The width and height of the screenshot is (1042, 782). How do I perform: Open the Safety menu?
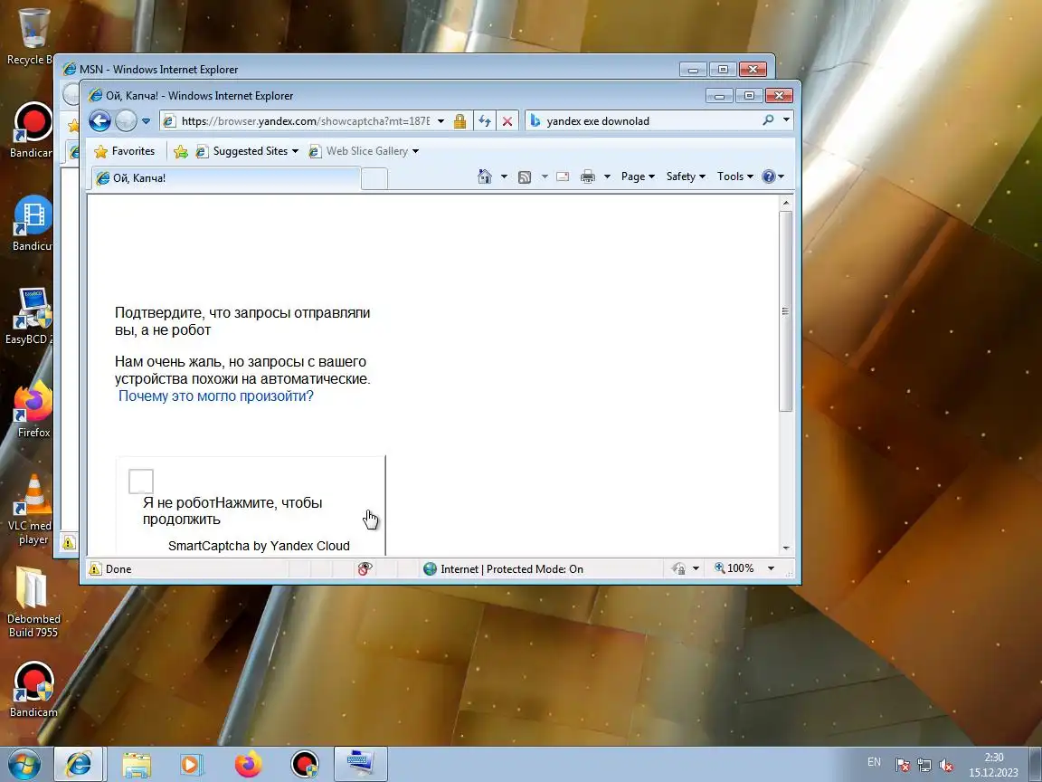tap(686, 176)
